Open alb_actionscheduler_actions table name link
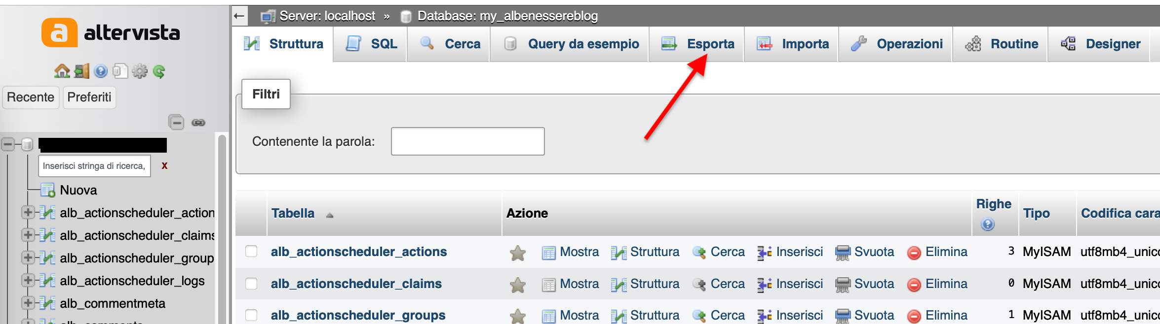This screenshot has width=1160, height=324. [359, 252]
